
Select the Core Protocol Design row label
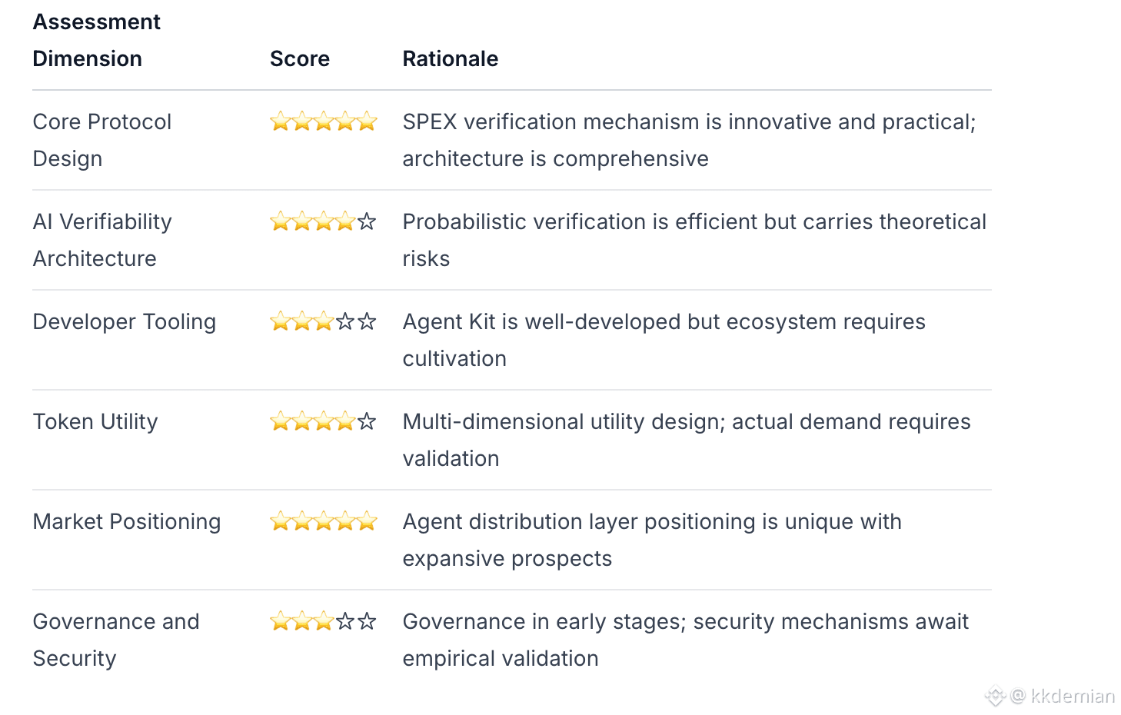(101, 140)
